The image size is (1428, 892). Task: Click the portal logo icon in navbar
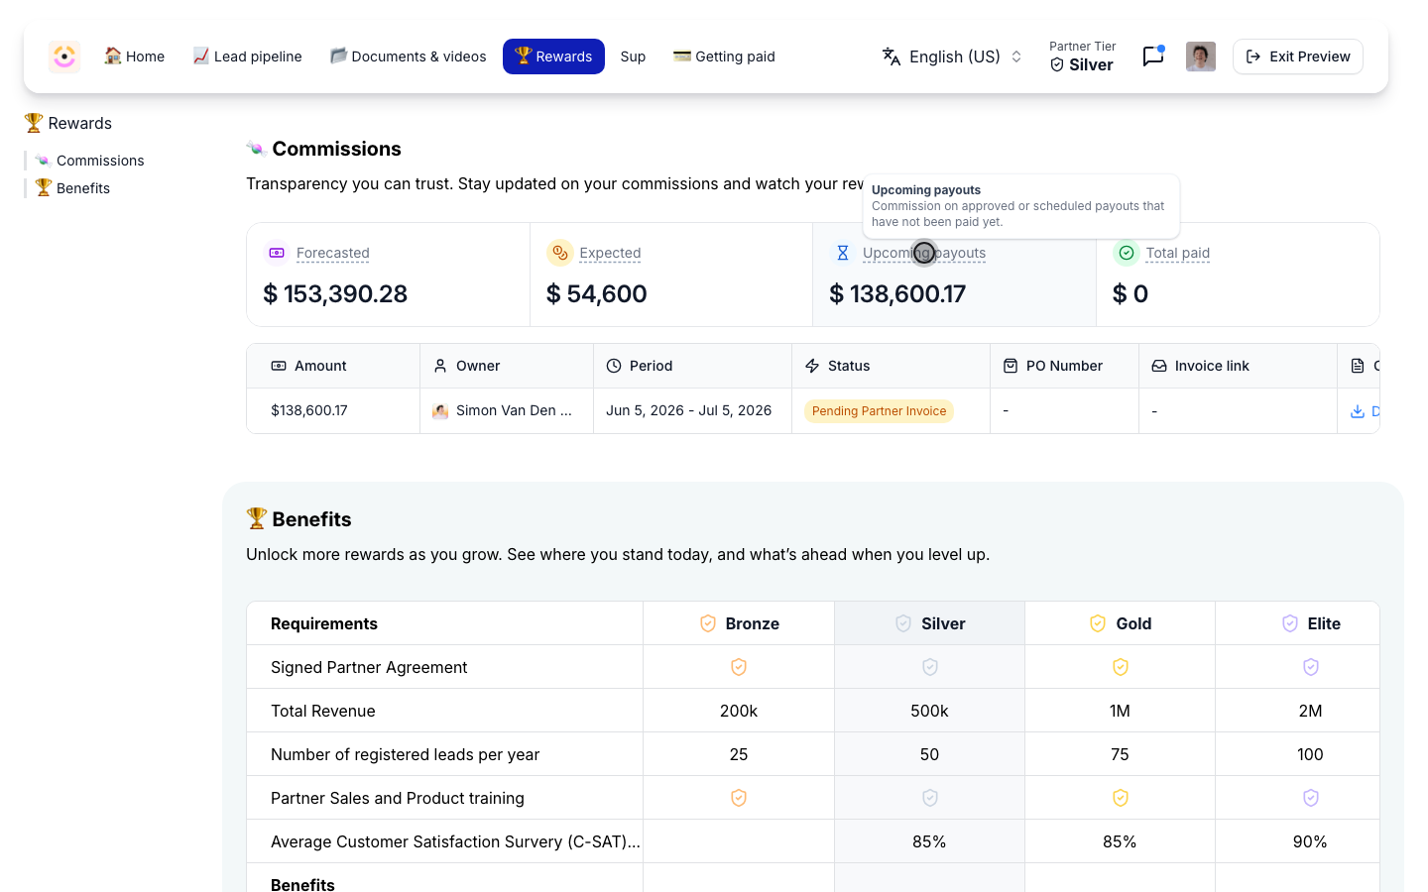64,56
